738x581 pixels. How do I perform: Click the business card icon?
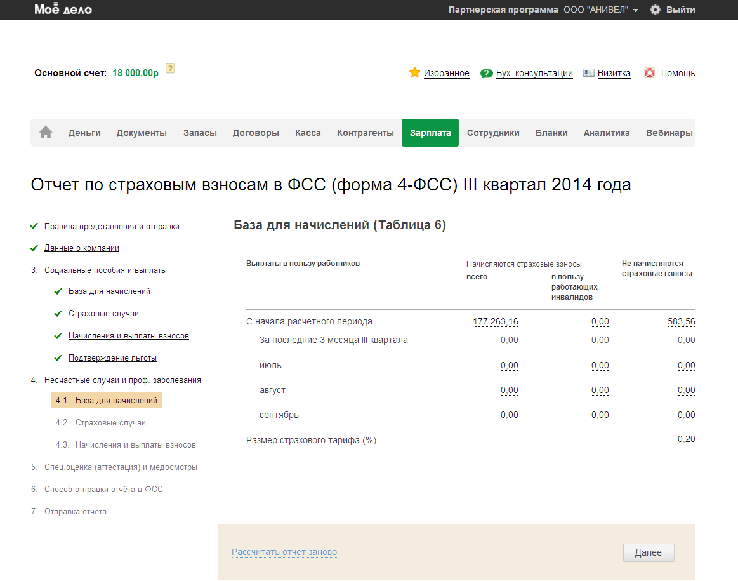[x=588, y=73]
